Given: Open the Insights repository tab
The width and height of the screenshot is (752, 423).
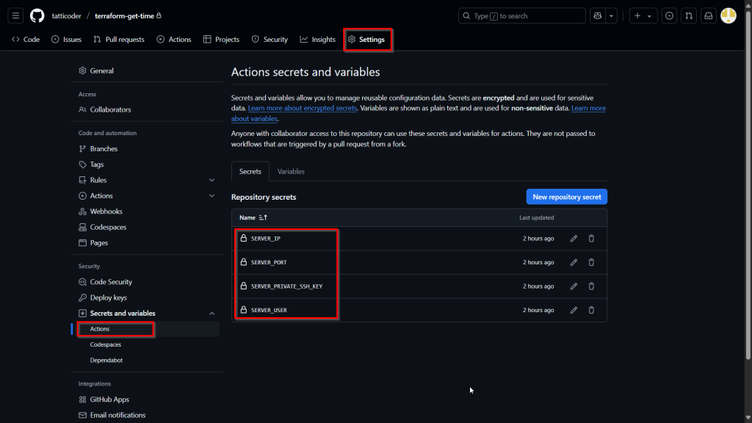Looking at the screenshot, I should pos(317,40).
